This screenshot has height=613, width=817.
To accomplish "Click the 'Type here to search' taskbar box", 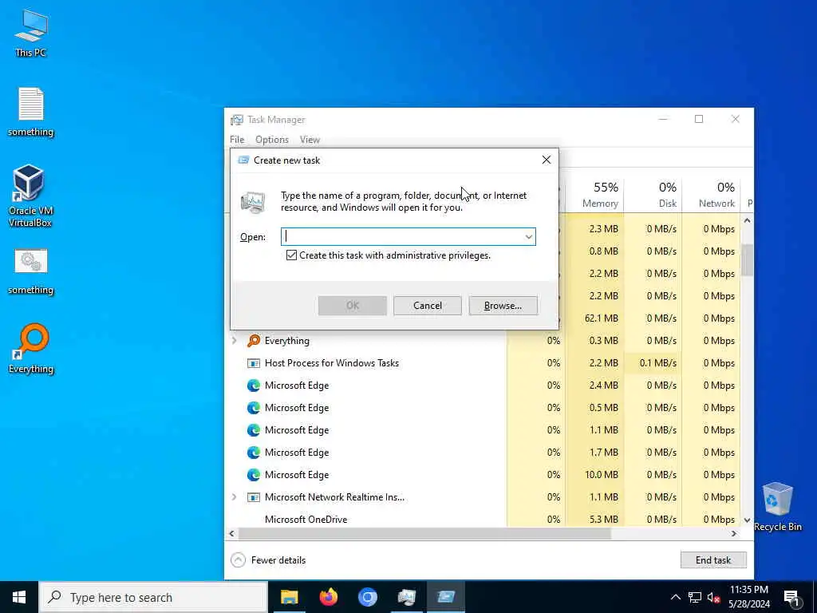I will [154, 597].
